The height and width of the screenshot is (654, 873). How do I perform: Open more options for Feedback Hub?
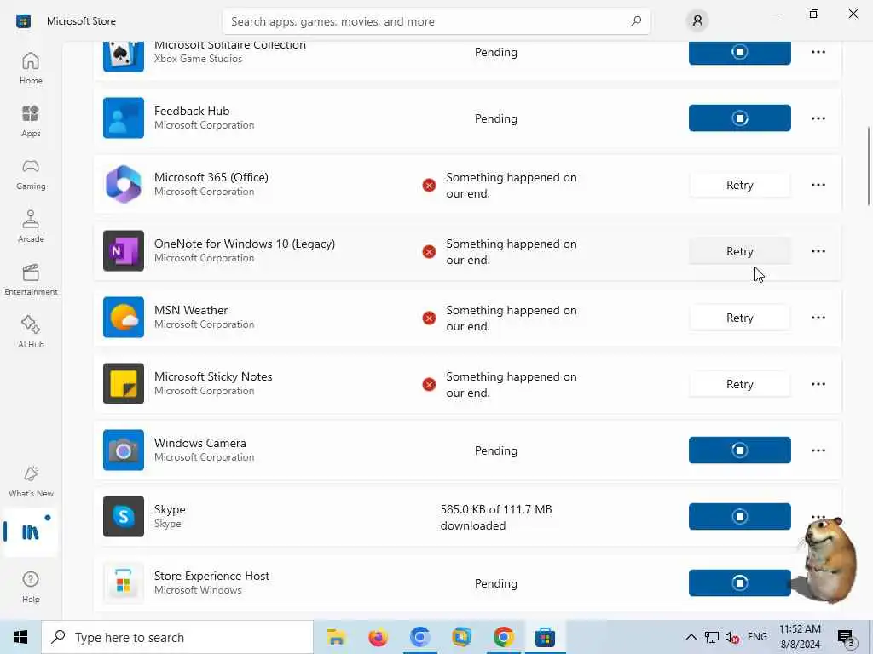click(x=818, y=118)
